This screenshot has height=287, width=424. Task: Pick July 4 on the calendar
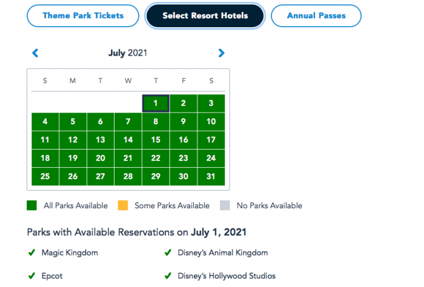45,122
